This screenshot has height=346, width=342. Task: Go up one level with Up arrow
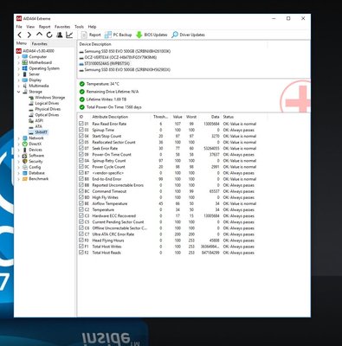click(x=39, y=35)
